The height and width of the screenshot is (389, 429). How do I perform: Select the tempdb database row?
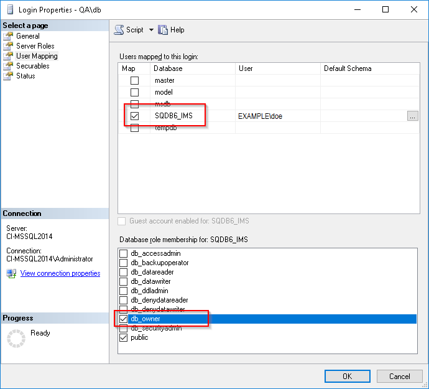(165, 128)
